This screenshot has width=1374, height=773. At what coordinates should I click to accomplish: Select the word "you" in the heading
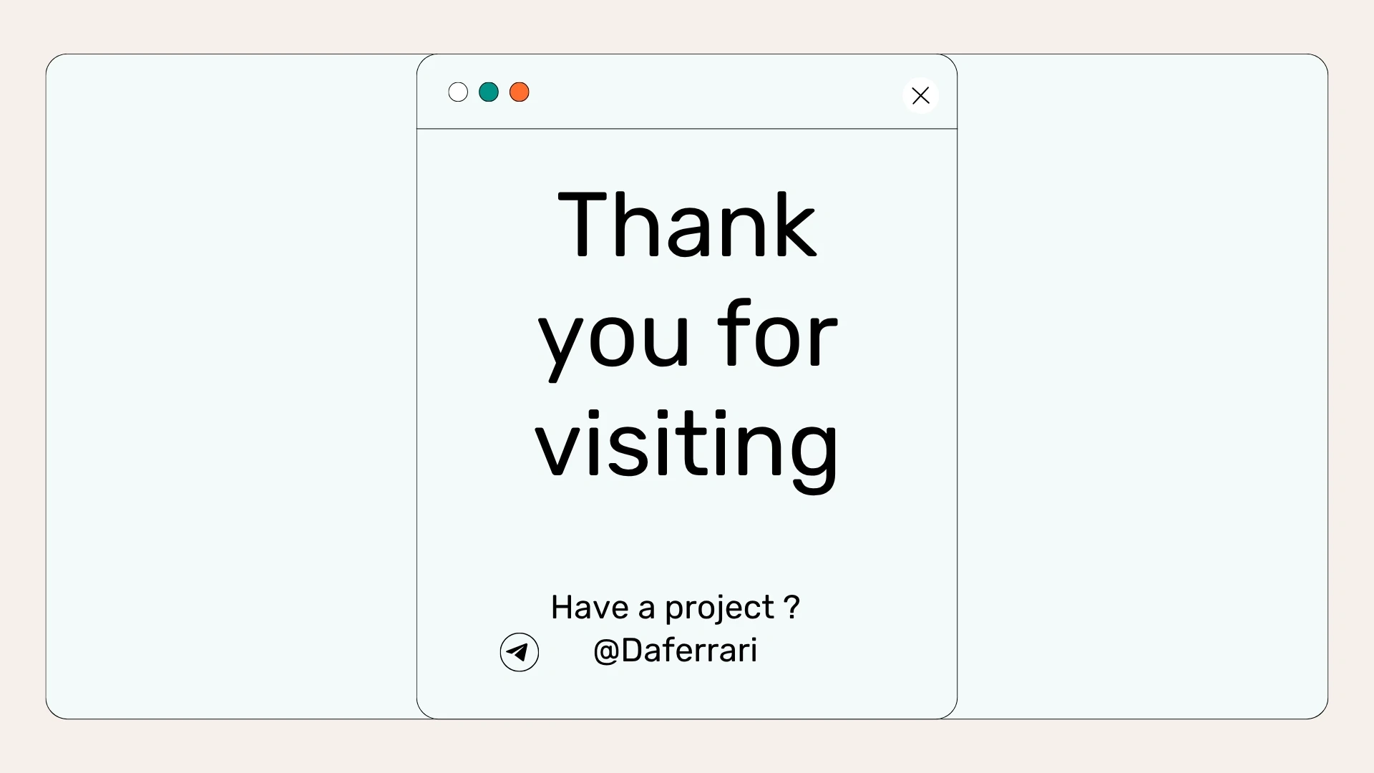click(614, 336)
